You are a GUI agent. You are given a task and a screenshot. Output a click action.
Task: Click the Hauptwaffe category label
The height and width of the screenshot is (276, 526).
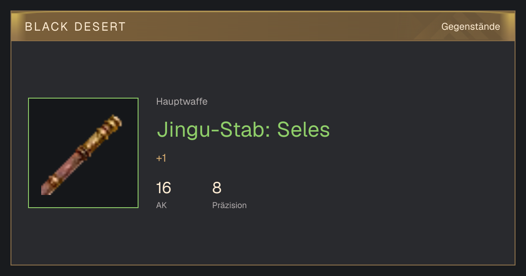[x=182, y=102]
